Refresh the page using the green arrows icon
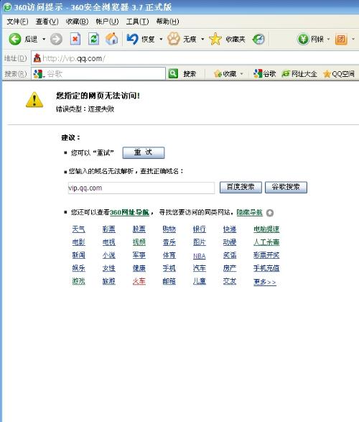The image size is (359, 422). point(93,40)
